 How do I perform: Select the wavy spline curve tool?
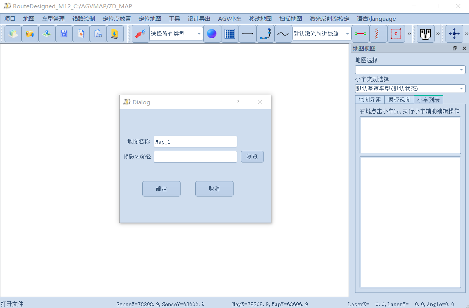coord(283,34)
